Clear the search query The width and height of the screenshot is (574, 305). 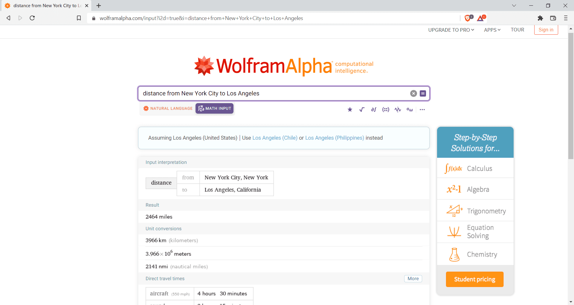pyautogui.click(x=413, y=94)
